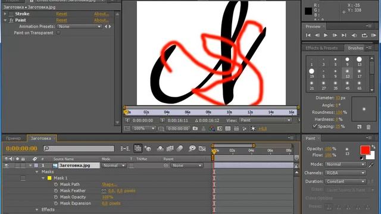Open the 100% magnification dropdown

click(x=143, y=128)
